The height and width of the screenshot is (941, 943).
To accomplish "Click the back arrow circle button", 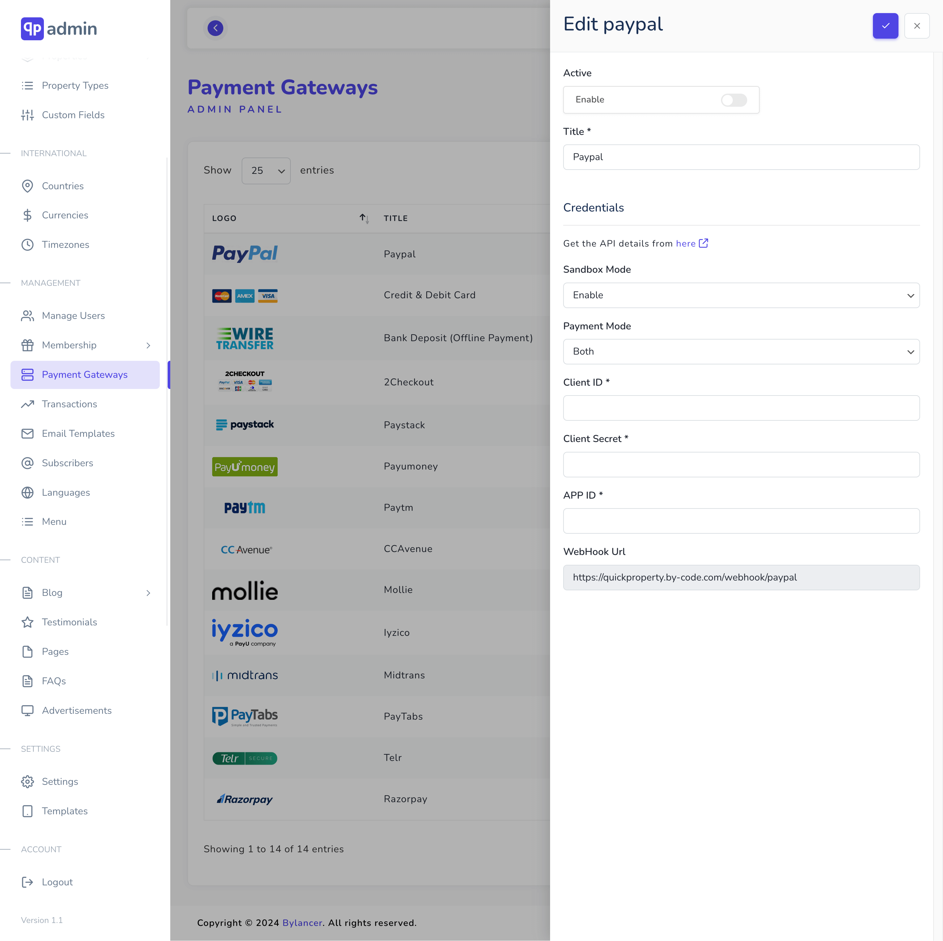I will (215, 28).
